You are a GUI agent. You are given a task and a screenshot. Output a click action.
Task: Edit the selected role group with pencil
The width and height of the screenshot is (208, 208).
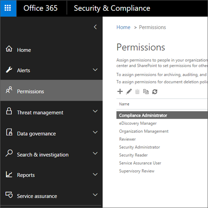tap(129, 92)
